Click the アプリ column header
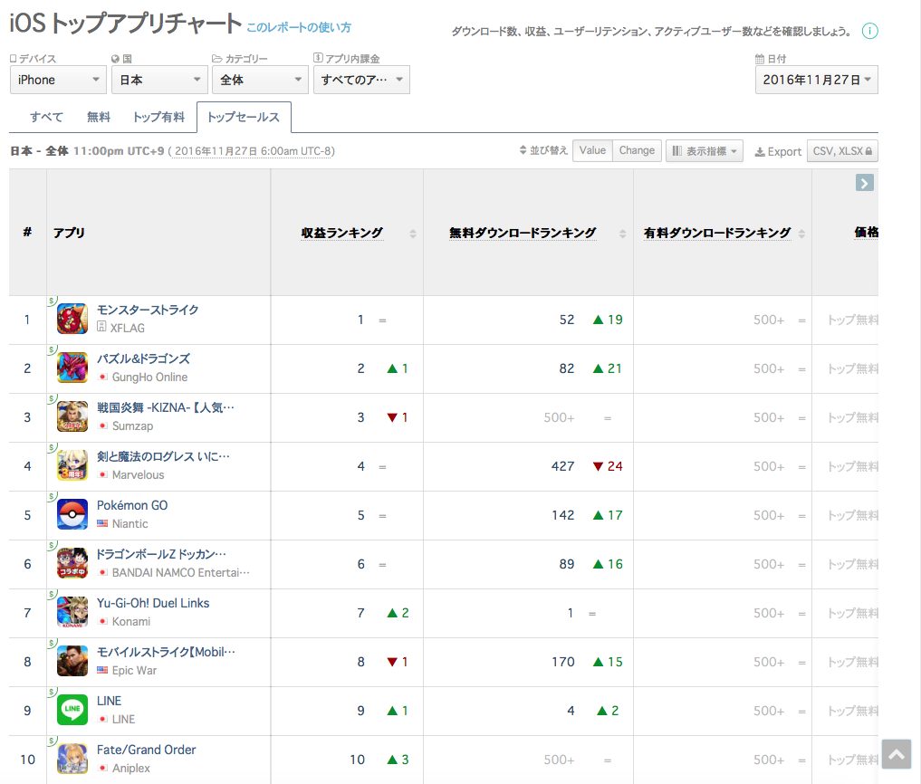The image size is (921, 784). click(70, 233)
